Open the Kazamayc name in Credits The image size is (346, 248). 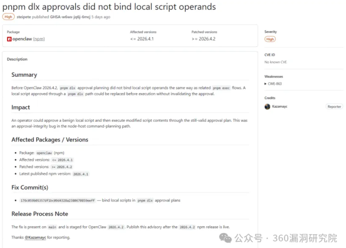(280, 107)
